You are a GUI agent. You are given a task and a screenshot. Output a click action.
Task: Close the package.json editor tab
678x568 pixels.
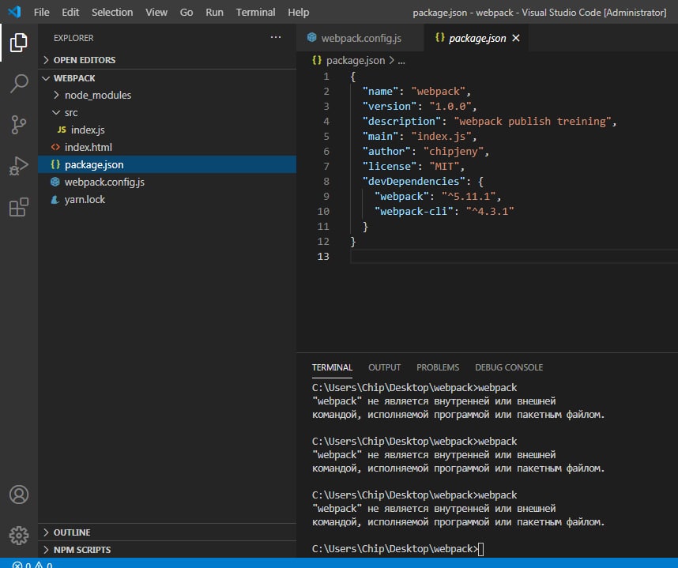[516, 38]
